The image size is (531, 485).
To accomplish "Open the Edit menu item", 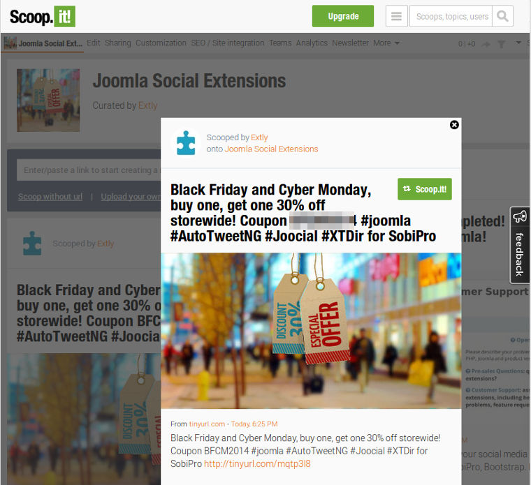I will (93, 43).
